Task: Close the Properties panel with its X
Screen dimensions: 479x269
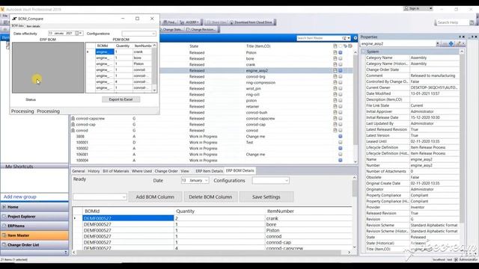Action: pyautogui.click(x=464, y=37)
